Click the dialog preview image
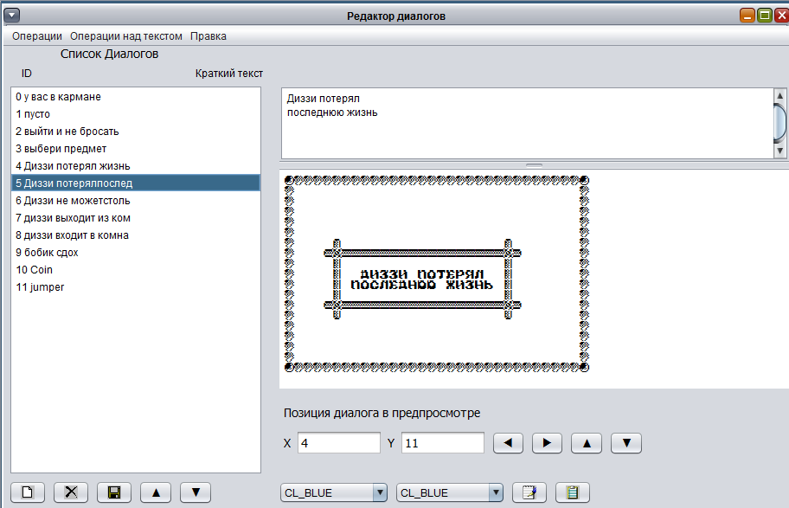789x508 pixels. pyautogui.click(x=437, y=273)
